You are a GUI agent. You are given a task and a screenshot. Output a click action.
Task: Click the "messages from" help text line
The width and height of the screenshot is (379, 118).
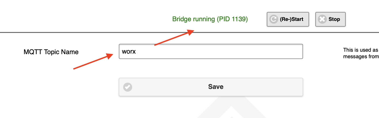361,56
